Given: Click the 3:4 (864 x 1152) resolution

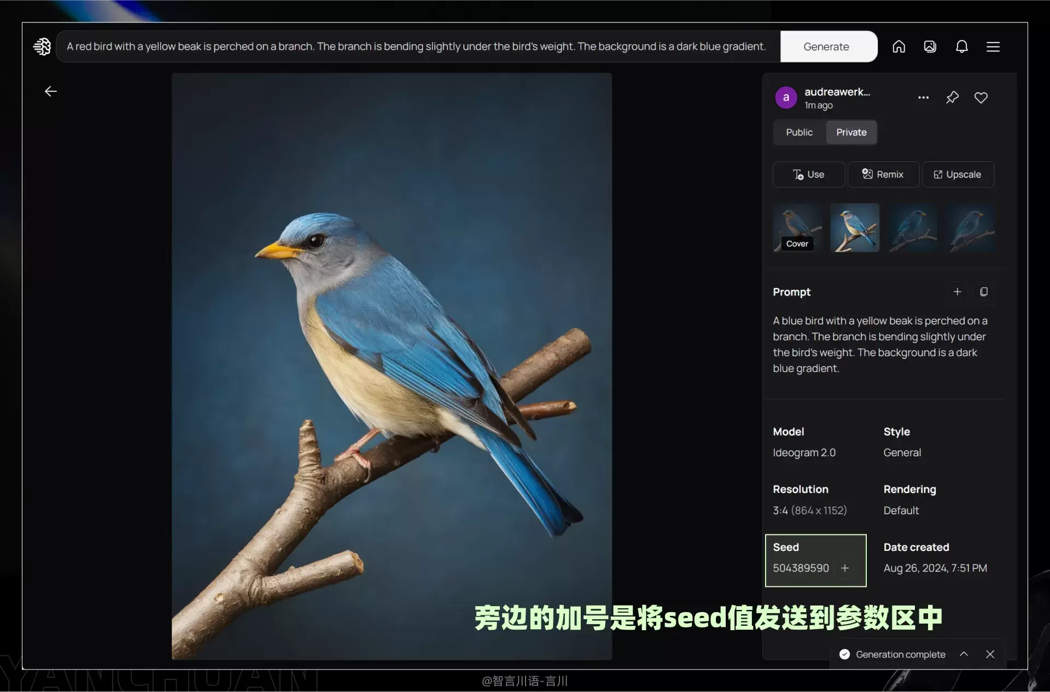Looking at the screenshot, I should (x=809, y=510).
